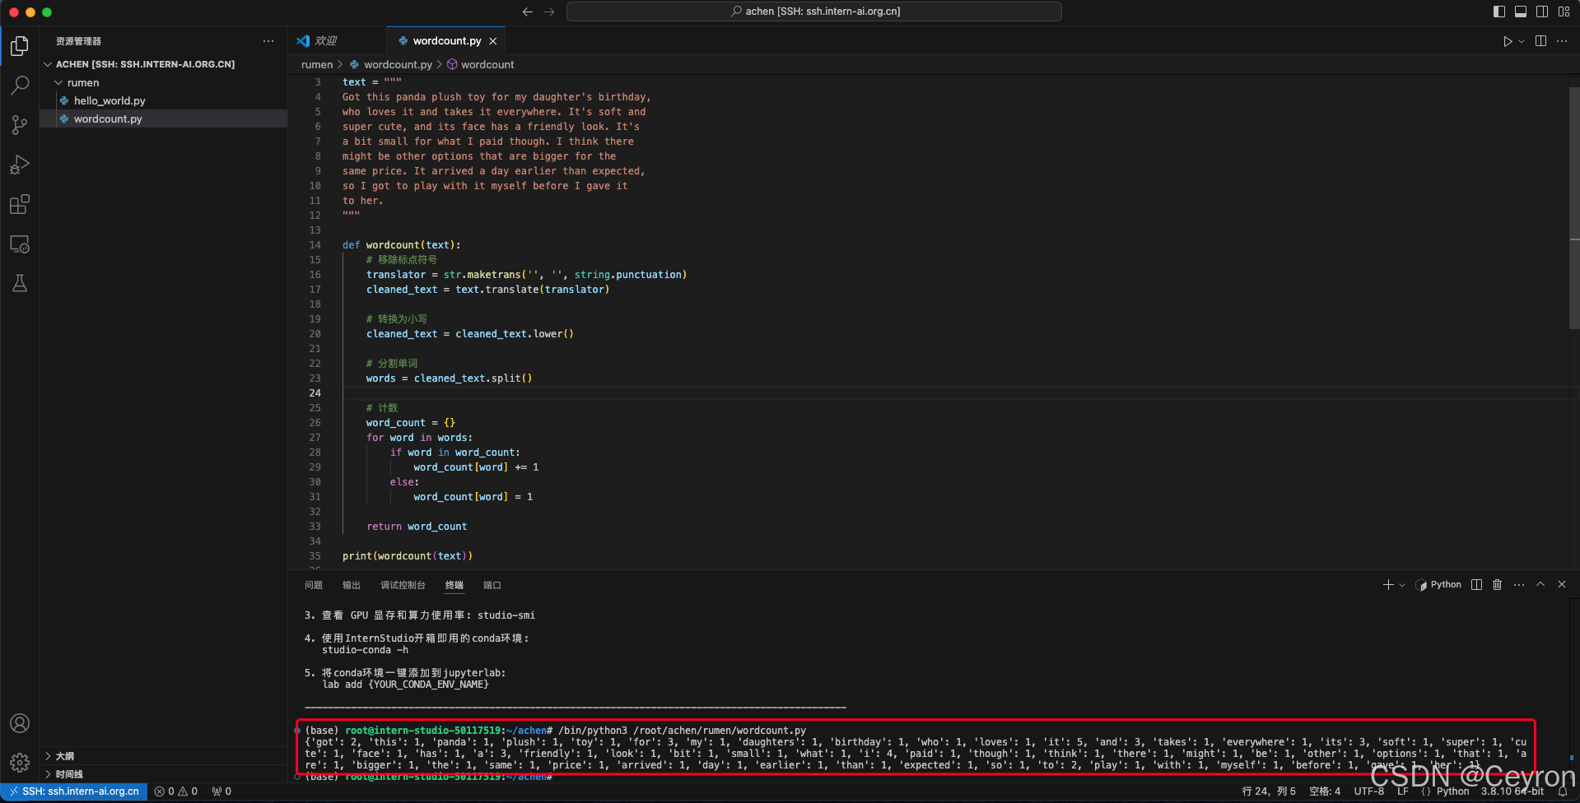Click UTF-8 encoding in the status bar
Image resolution: width=1580 pixels, height=803 pixels.
(x=1368, y=791)
